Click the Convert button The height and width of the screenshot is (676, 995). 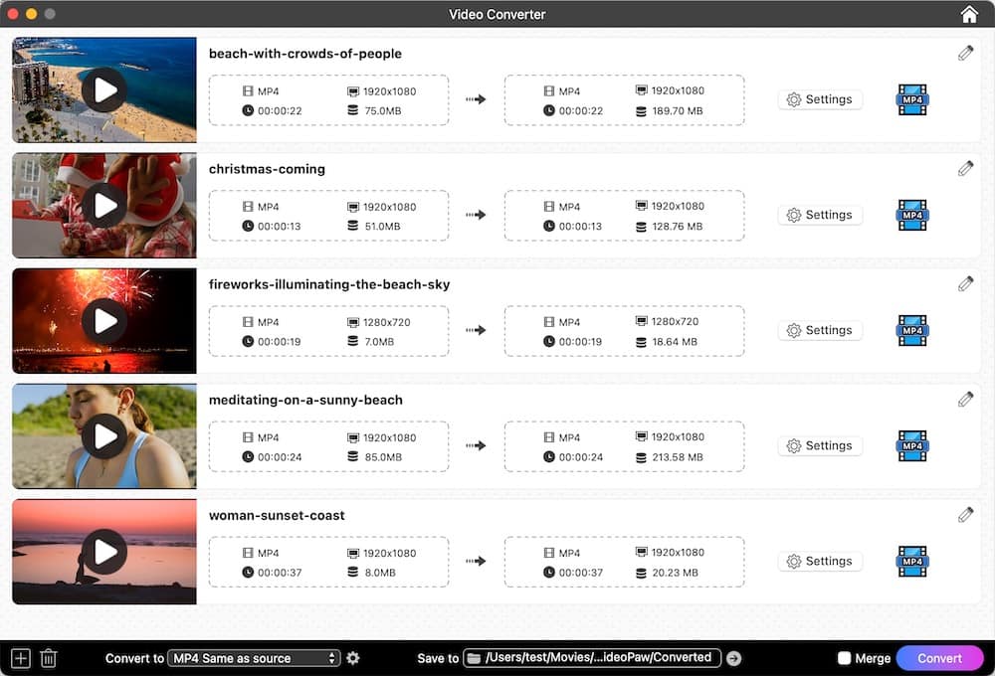click(x=939, y=657)
